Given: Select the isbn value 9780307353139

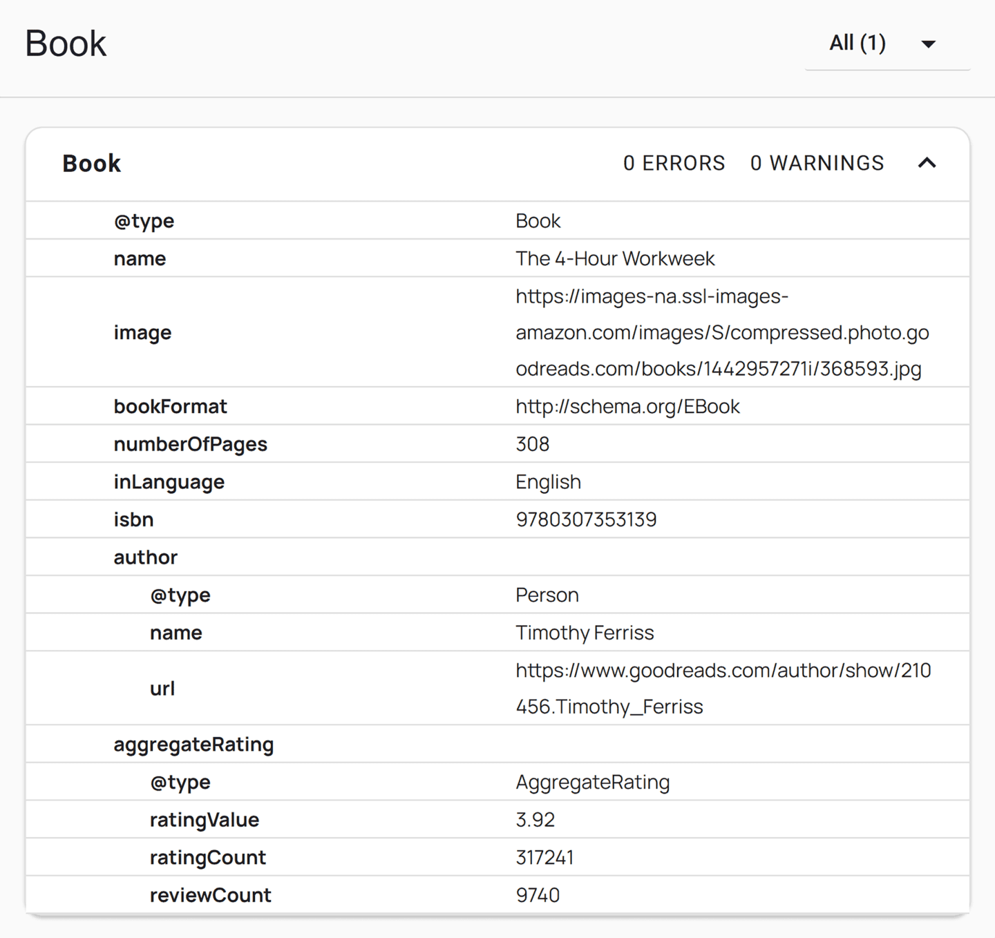Looking at the screenshot, I should 586,519.
